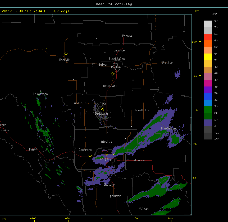Click the Cochrane label

85,150
